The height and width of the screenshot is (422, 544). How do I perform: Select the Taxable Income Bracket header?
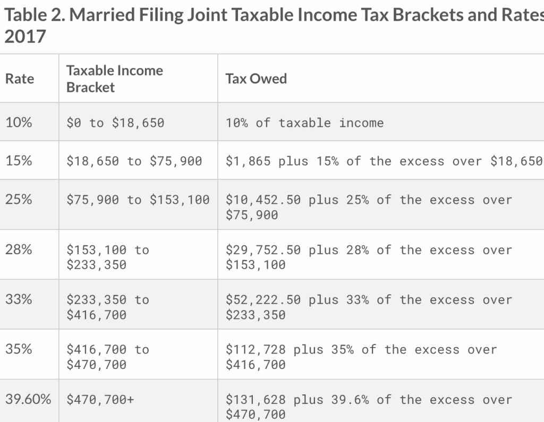114,79
